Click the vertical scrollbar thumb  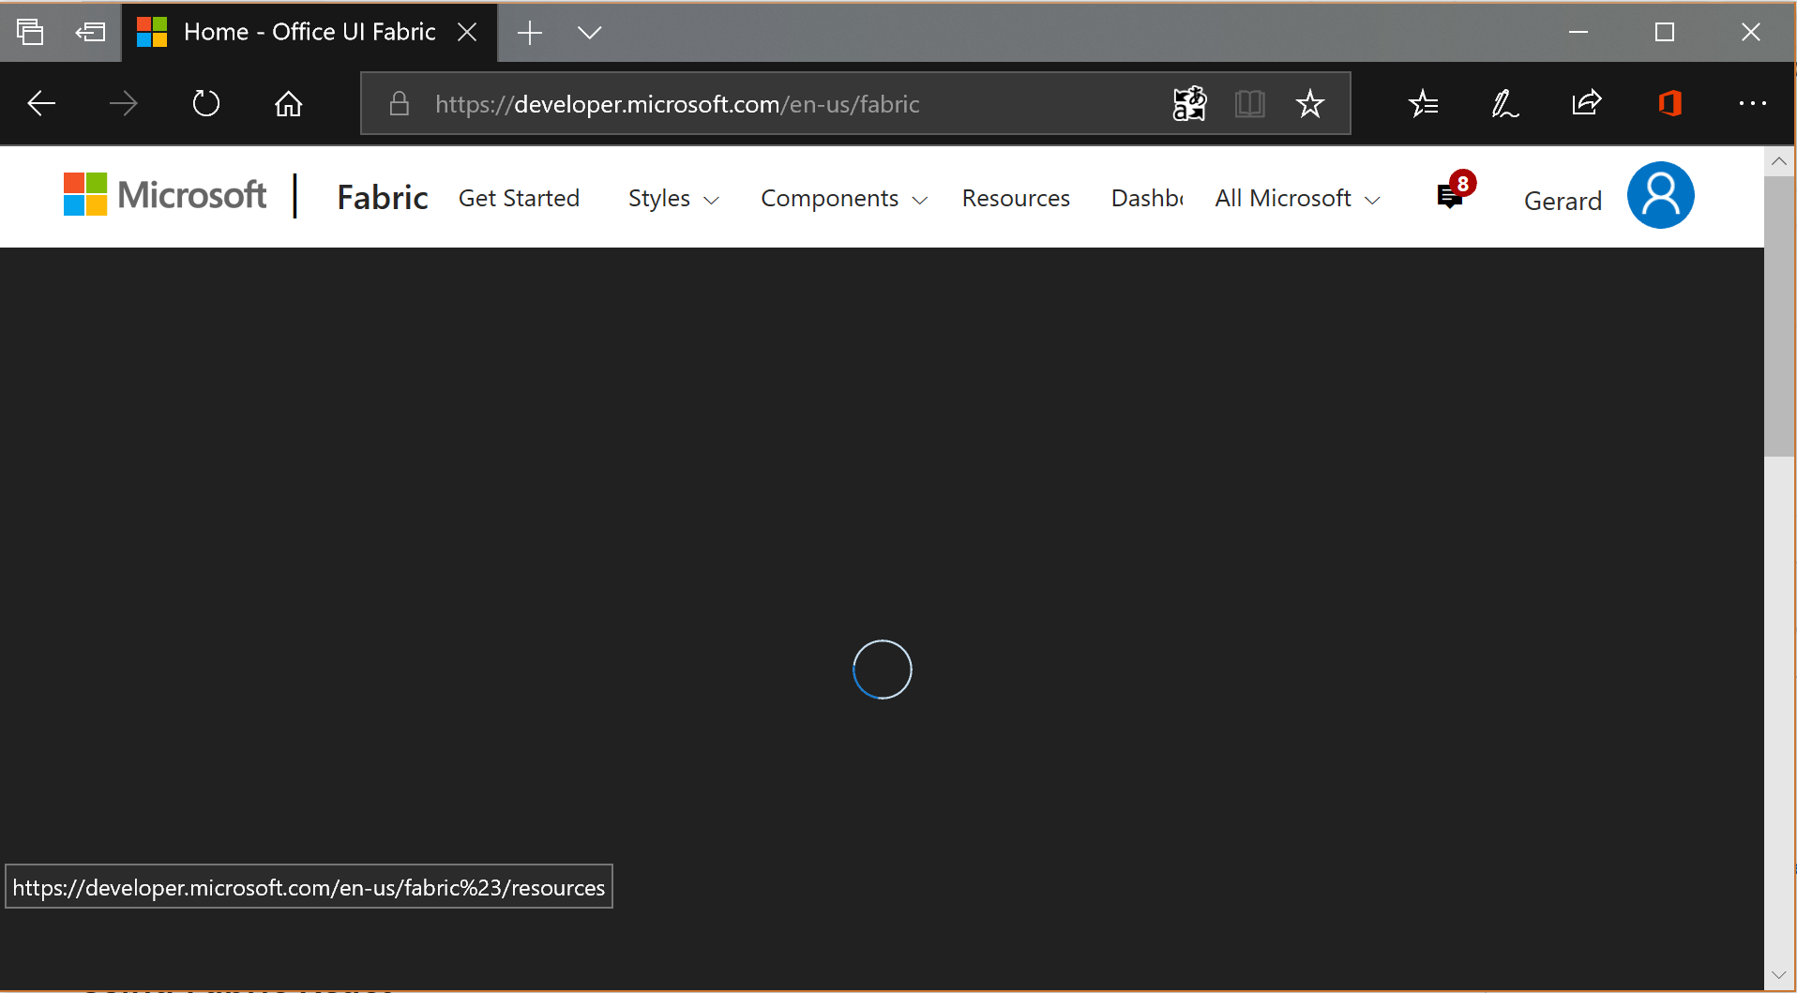pos(1778,316)
